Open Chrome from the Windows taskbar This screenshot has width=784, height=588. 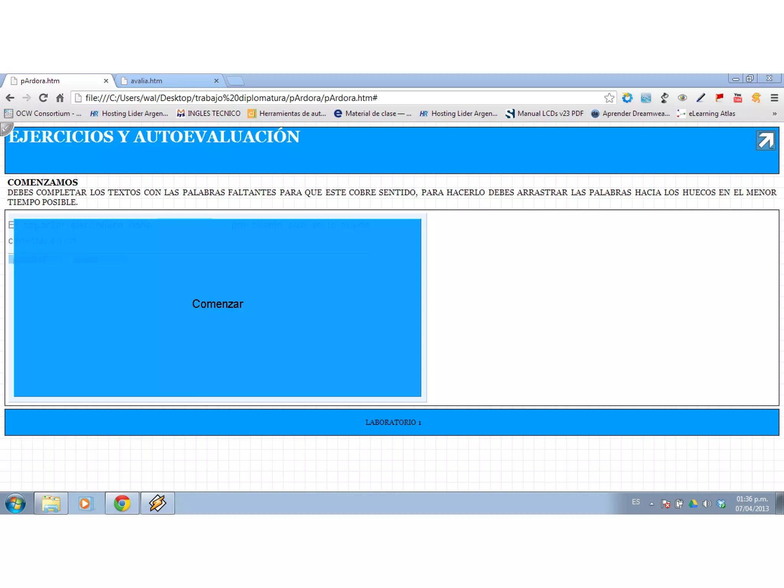coord(122,503)
